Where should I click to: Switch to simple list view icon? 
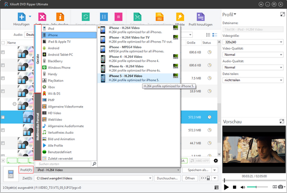coord(208,35)
